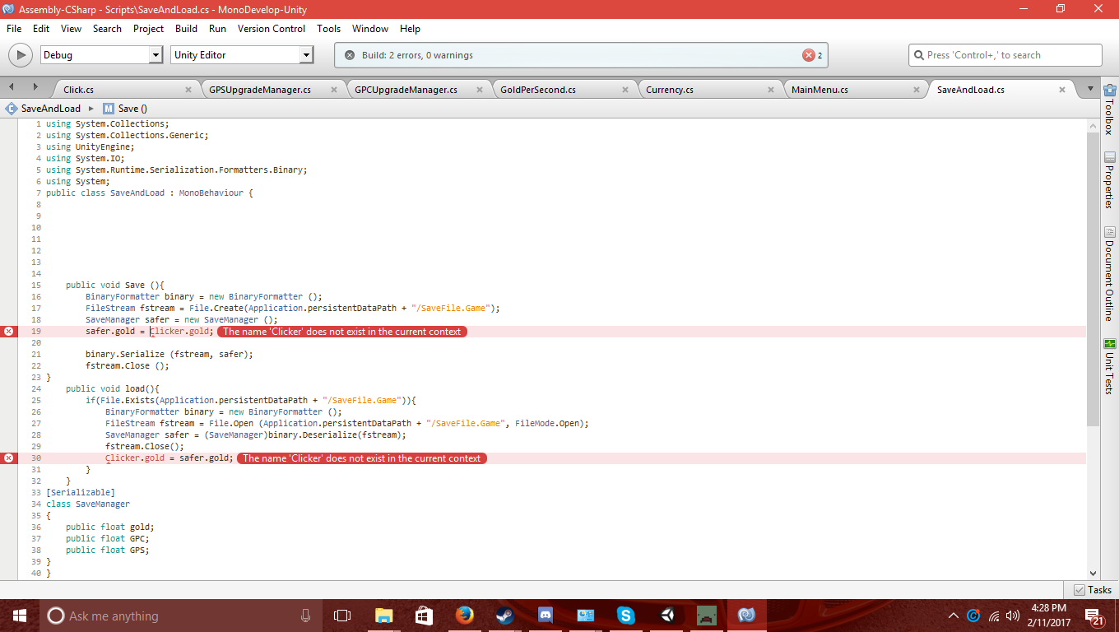The image size is (1119, 632).
Task: Open the Edit menu
Action: (41, 28)
